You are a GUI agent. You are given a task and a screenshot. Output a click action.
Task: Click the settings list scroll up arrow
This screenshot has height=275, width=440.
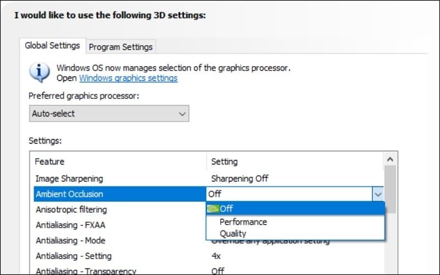[x=390, y=159]
